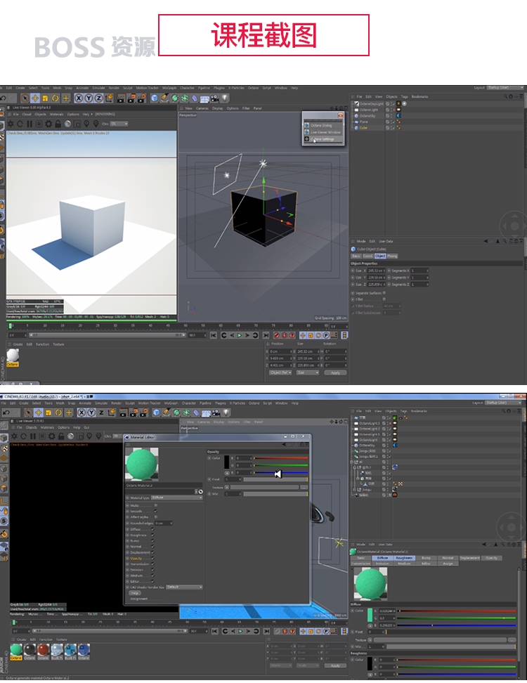Screen dimensions: 527x683
Task: Select Live Selection tool in lower screenshot toolbar
Action: pyautogui.click(x=28, y=412)
